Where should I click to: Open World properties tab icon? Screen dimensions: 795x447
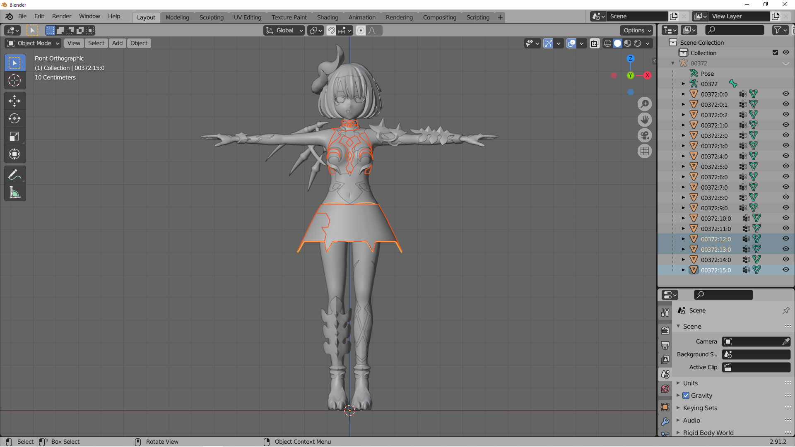click(x=665, y=389)
